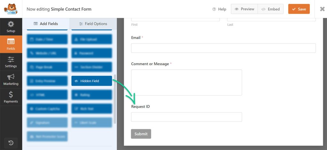
Task: Open the Setup gear section
Action: 11,27
